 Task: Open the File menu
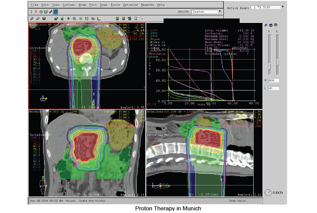34,5
